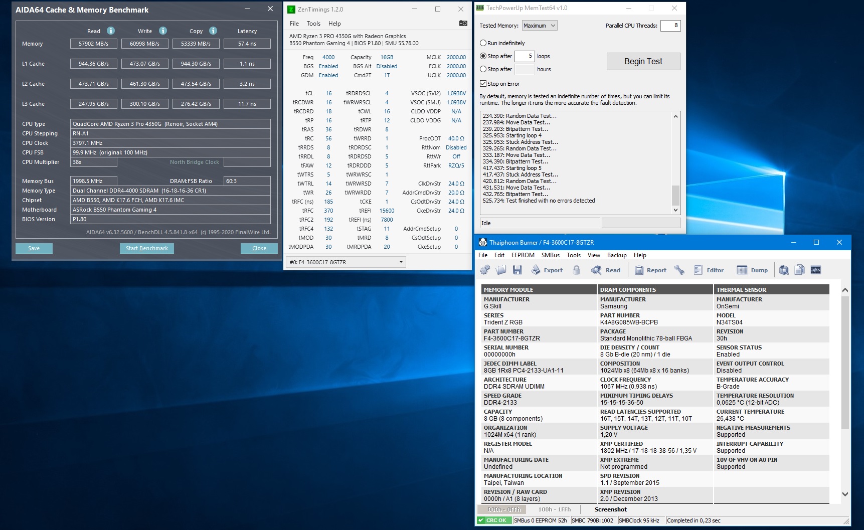Image resolution: width=864 pixels, height=530 pixels.
Task: Open ZenTimings Tools menu
Action: click(x=313, y=24)
